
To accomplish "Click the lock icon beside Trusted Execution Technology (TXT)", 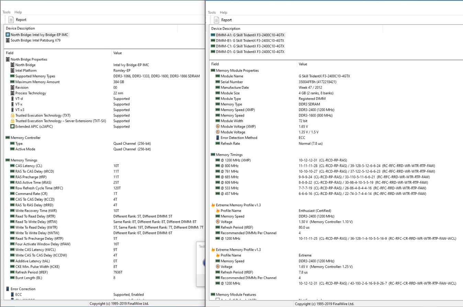I will [x=13, y=116].
